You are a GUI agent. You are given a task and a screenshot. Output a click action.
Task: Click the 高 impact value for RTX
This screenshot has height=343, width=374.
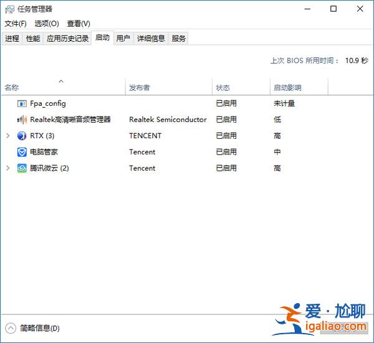(277, 136)
